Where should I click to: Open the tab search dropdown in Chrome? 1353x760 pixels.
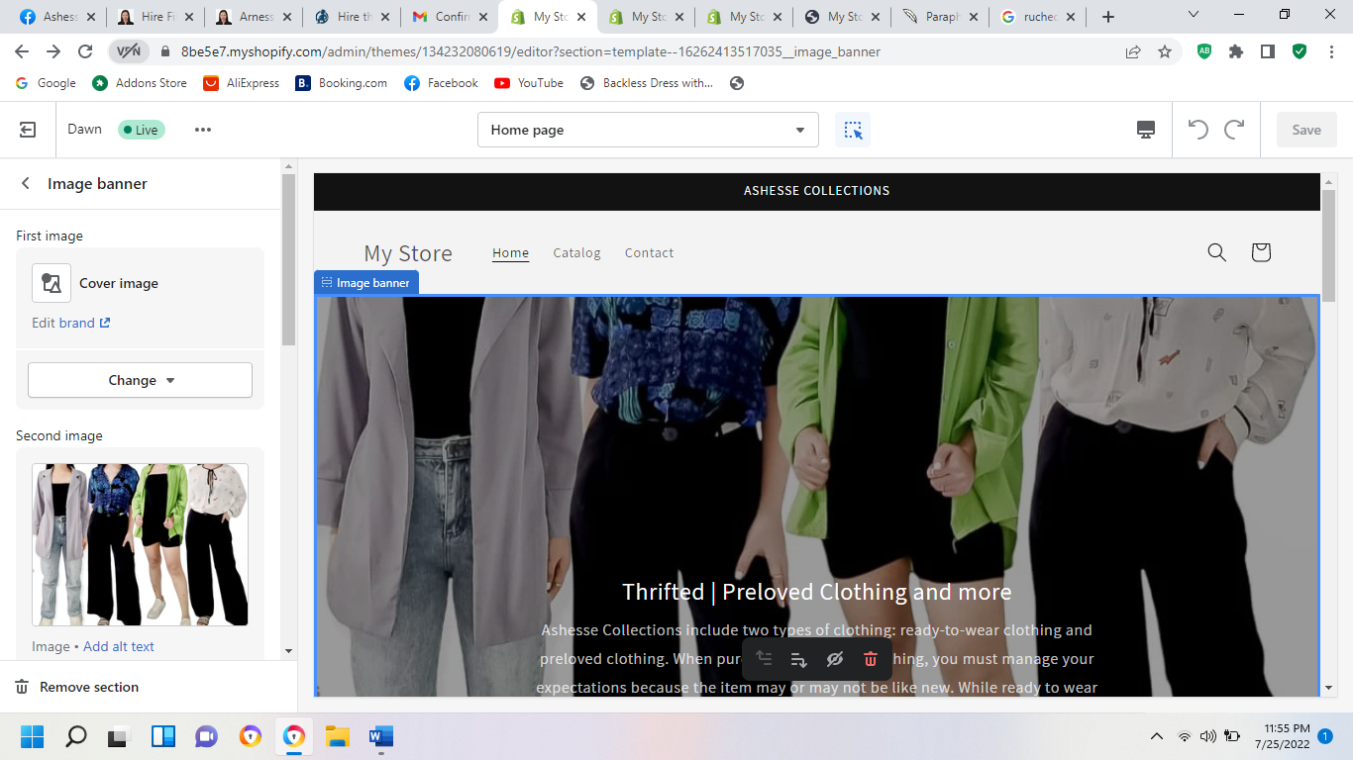tap(1194, 15)
